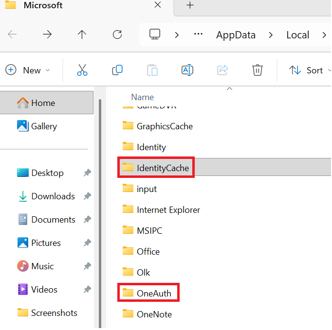Cut the selected item with scissors icon
The image size is (332, 330).
coord(82,70)
